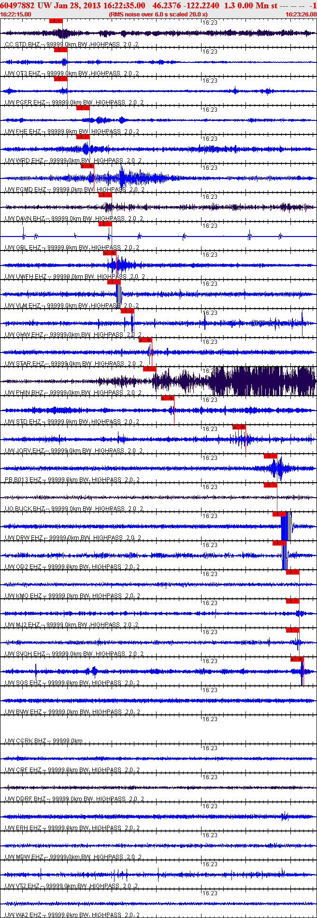Image resolution: width=317 pixels, height=918 pixels.
Task: Click the pick marker on UW PHIN BHZ trace
Action: tap(149, 369)
